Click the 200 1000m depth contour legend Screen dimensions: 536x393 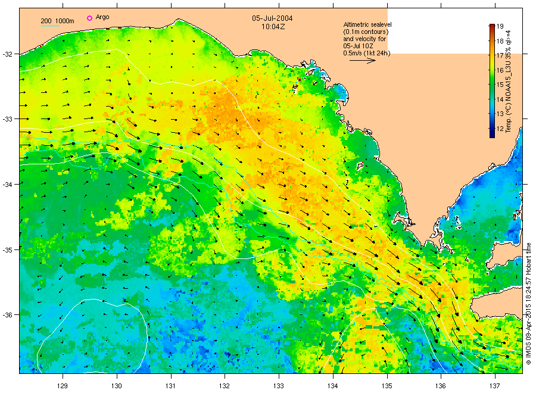(57, 21)
